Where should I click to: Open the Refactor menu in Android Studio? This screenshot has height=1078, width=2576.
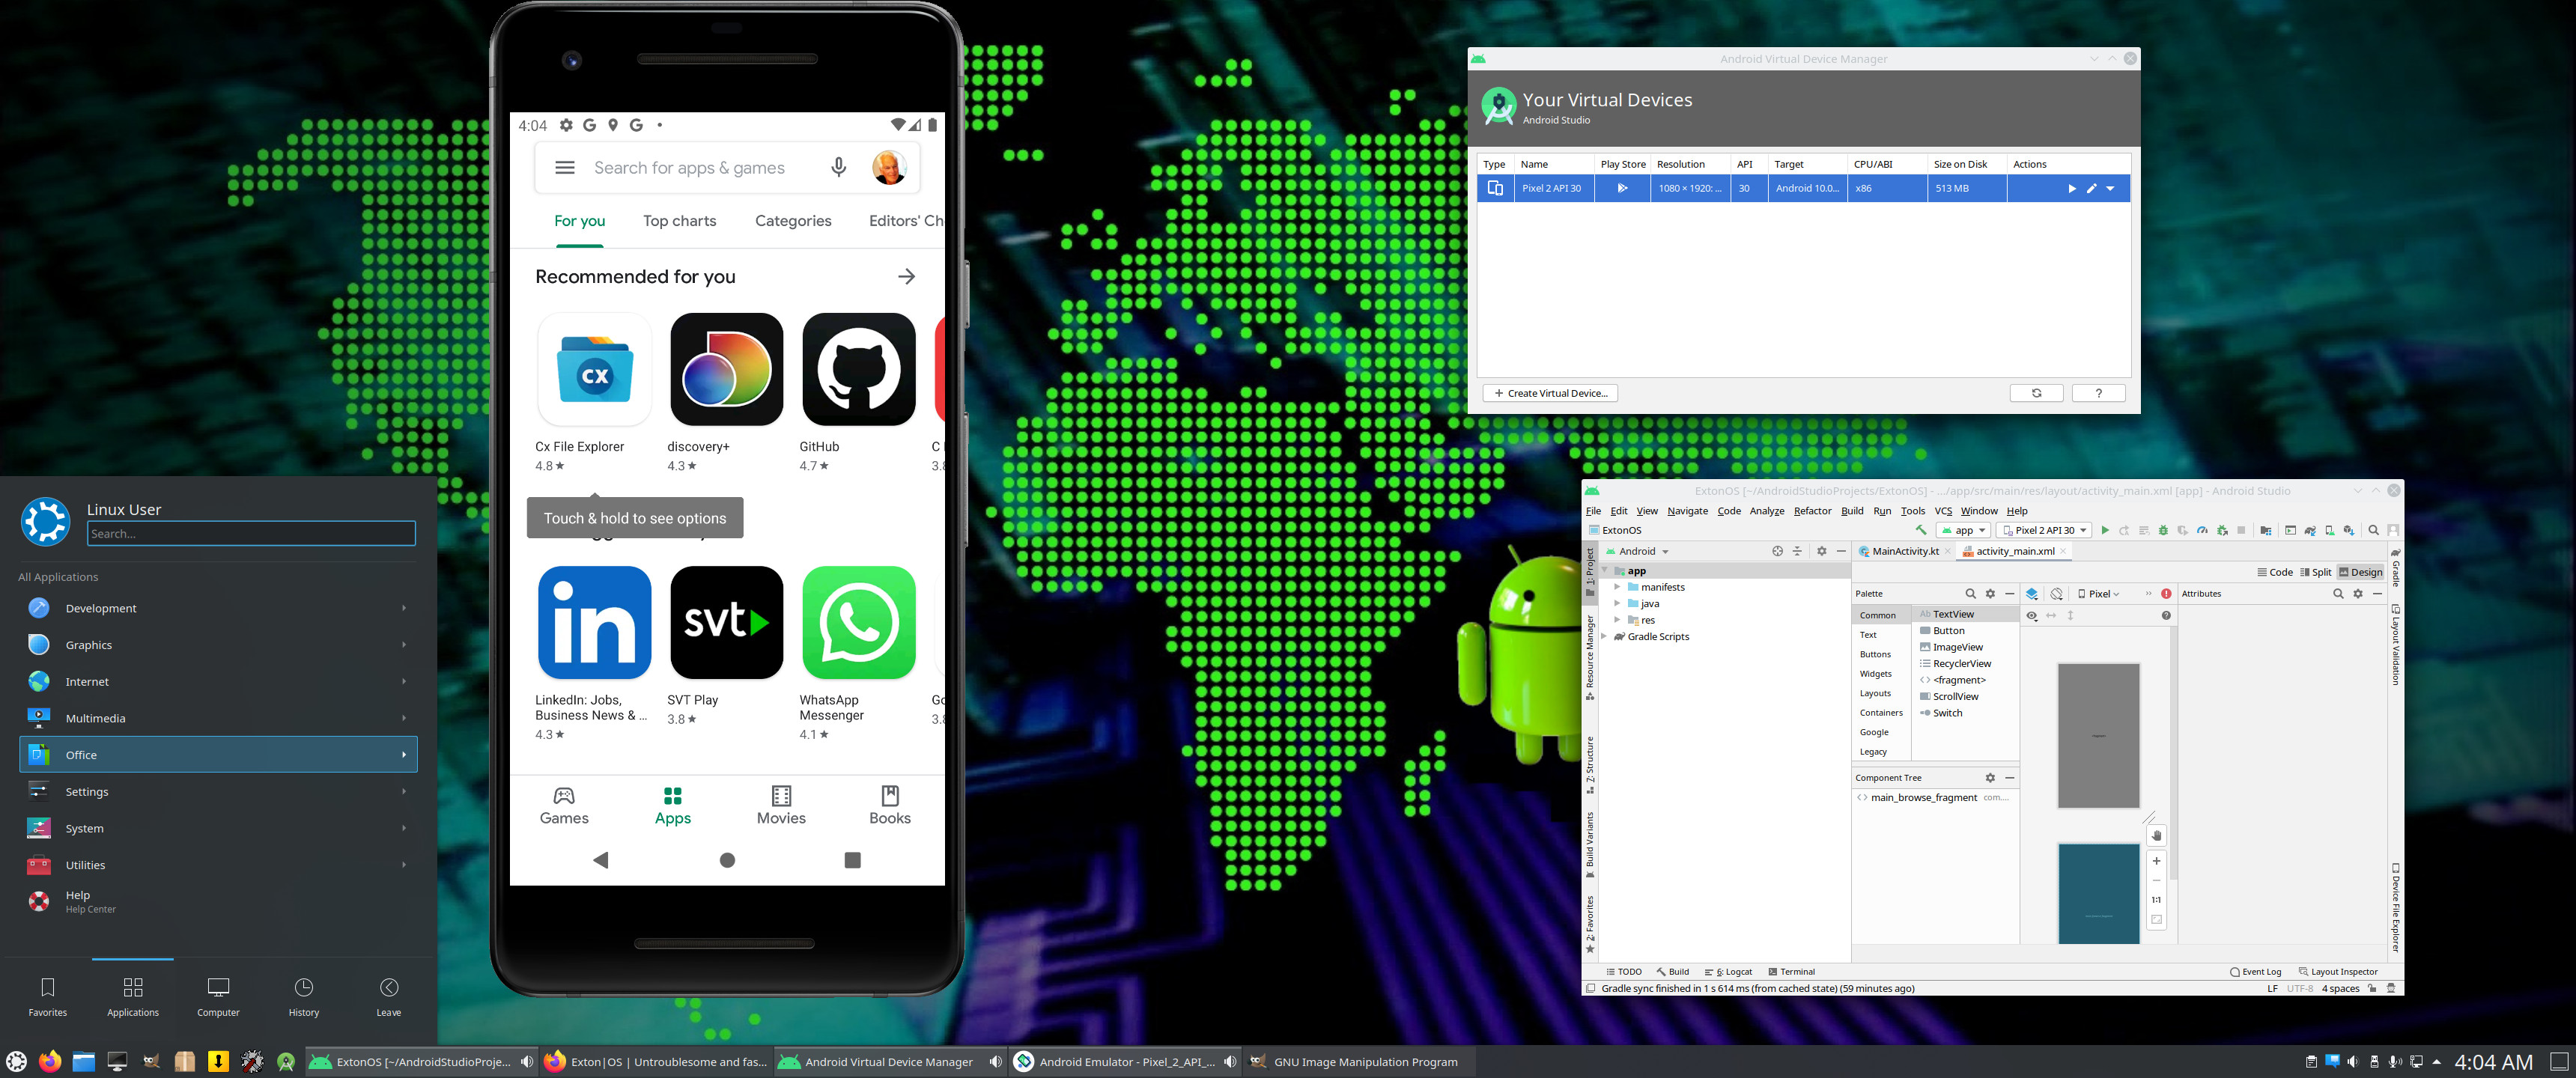(x=1812, y=511)
